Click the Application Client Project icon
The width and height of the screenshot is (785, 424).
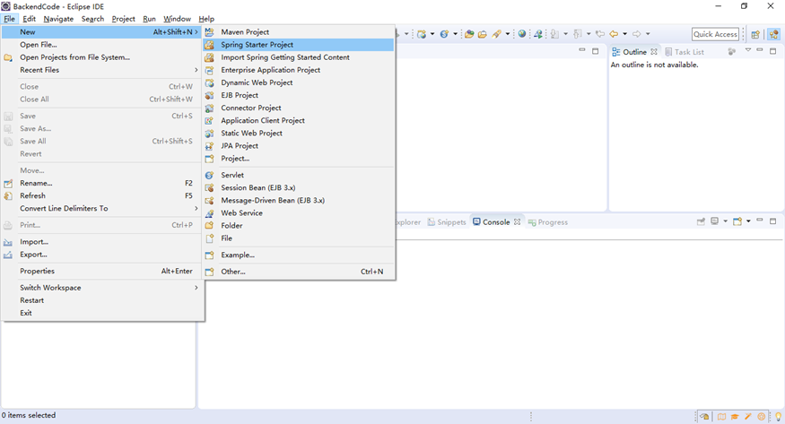(209, 120)
